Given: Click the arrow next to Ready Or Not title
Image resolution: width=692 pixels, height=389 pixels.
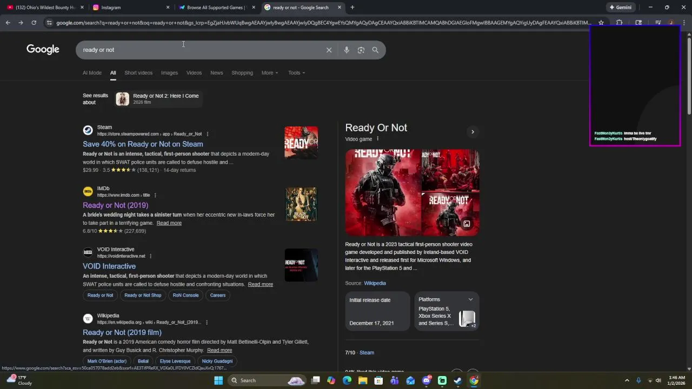Looking at the screenshot, I should click(x=473, y=132).
